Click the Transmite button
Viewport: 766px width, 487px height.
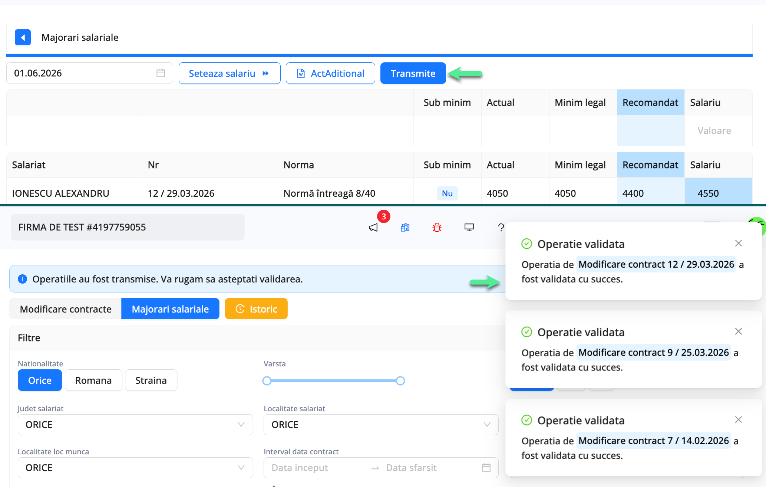click(413, 73)
